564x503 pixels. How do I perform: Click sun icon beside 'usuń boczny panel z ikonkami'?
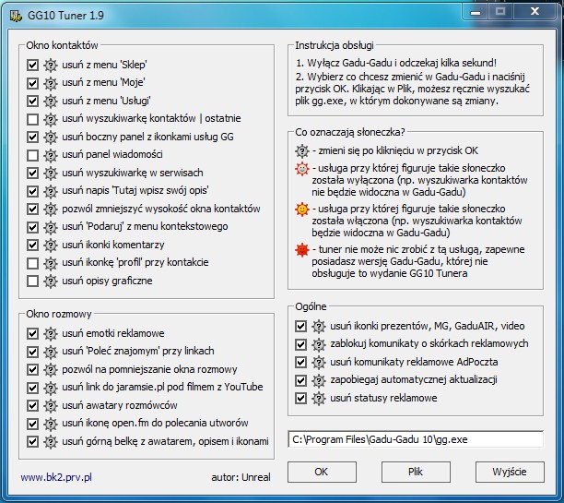51,137
